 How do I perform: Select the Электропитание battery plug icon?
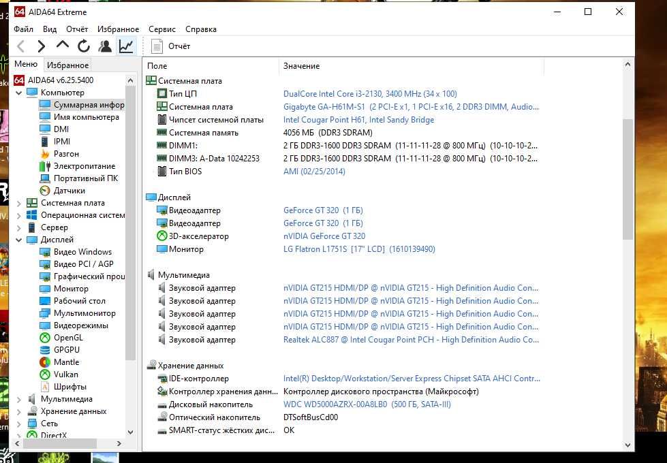45,166
